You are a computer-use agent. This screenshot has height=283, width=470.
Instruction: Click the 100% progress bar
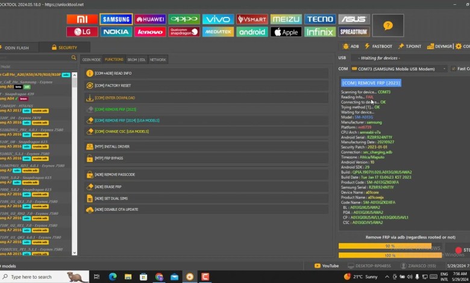[390, 255]
